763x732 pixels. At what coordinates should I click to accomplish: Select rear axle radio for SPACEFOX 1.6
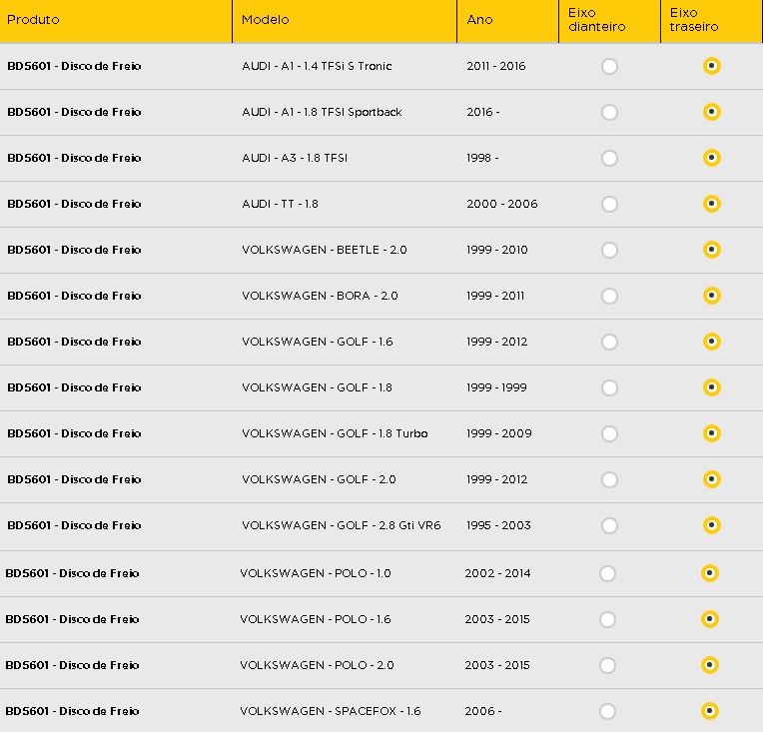[709, 711]
